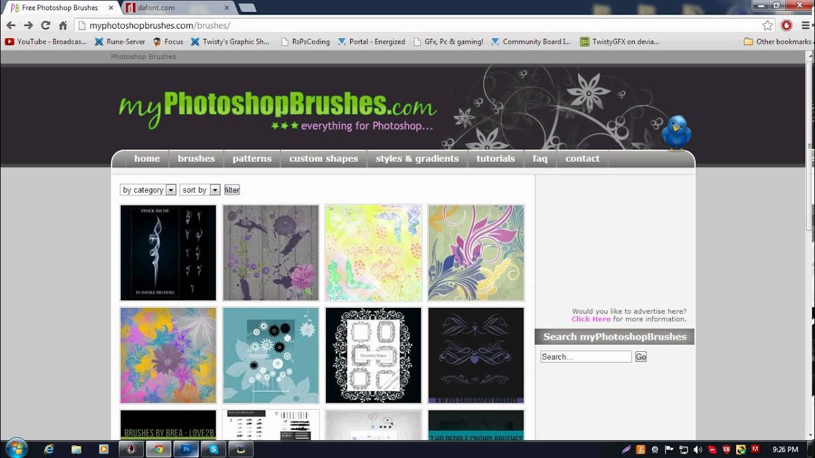This screenshot has height=458, width=815.
Task: Click the volume speaker tray icon
Action: pos(698,450)
